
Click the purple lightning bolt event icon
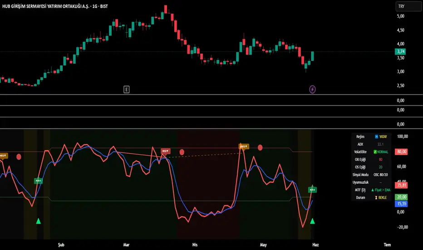click(x=312, y=89)
